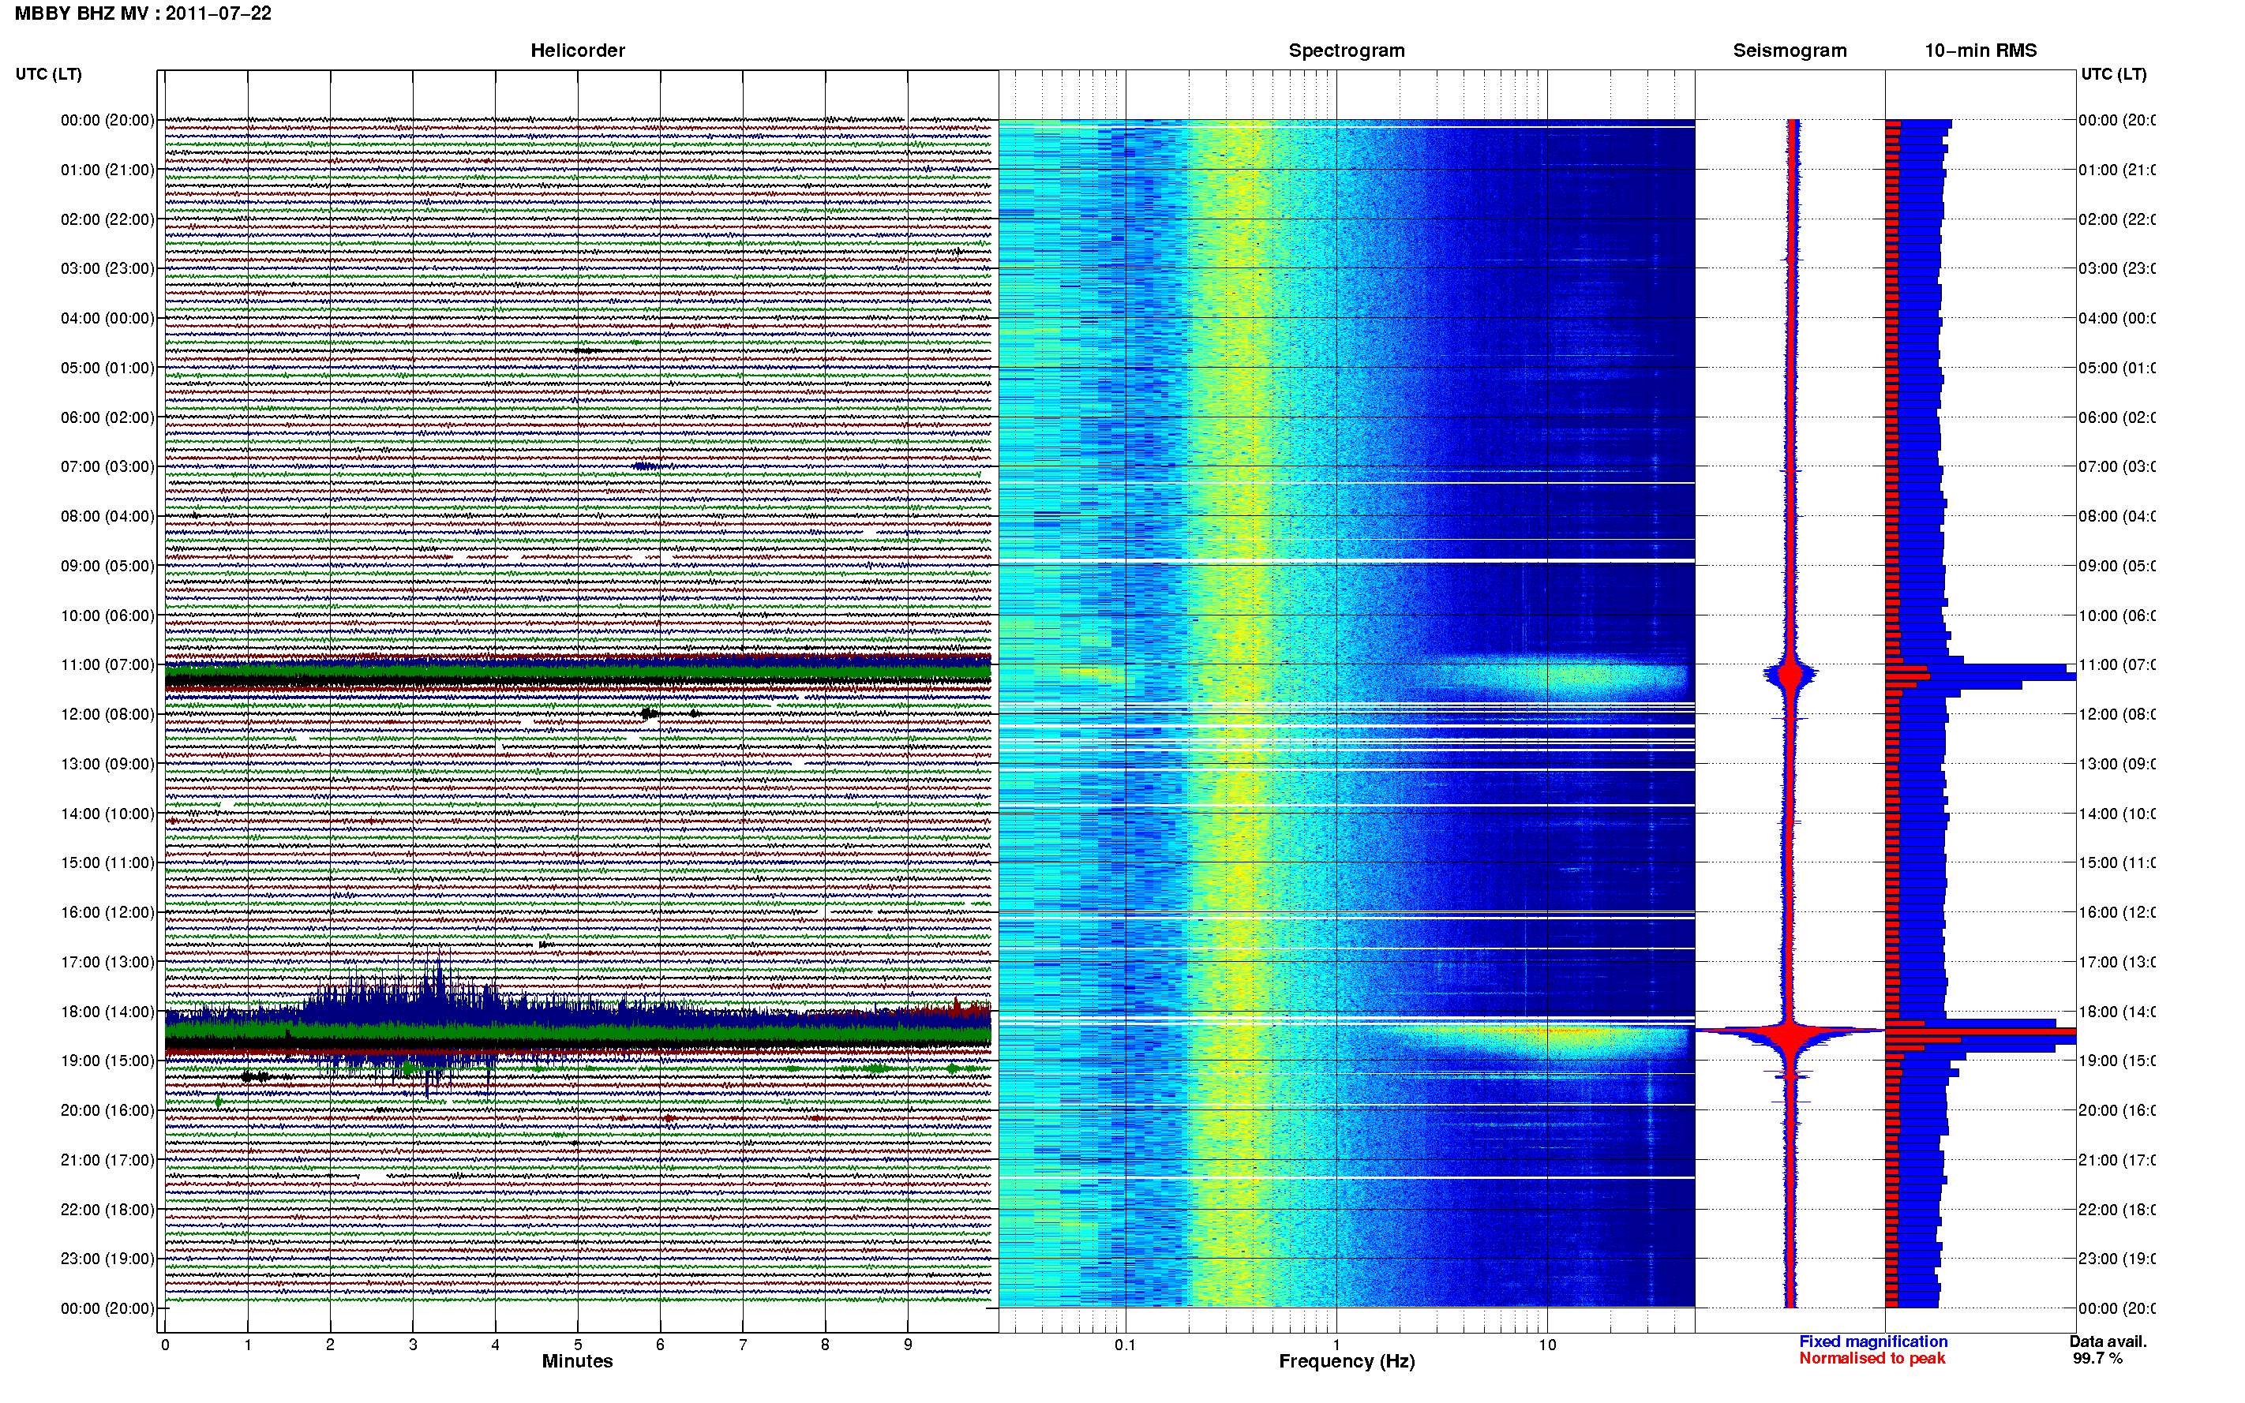Click the left-axis 03:00 (23:00) time label
Screen dimensions: 2245x1403
pyautogui.click(x=107, y=268)
